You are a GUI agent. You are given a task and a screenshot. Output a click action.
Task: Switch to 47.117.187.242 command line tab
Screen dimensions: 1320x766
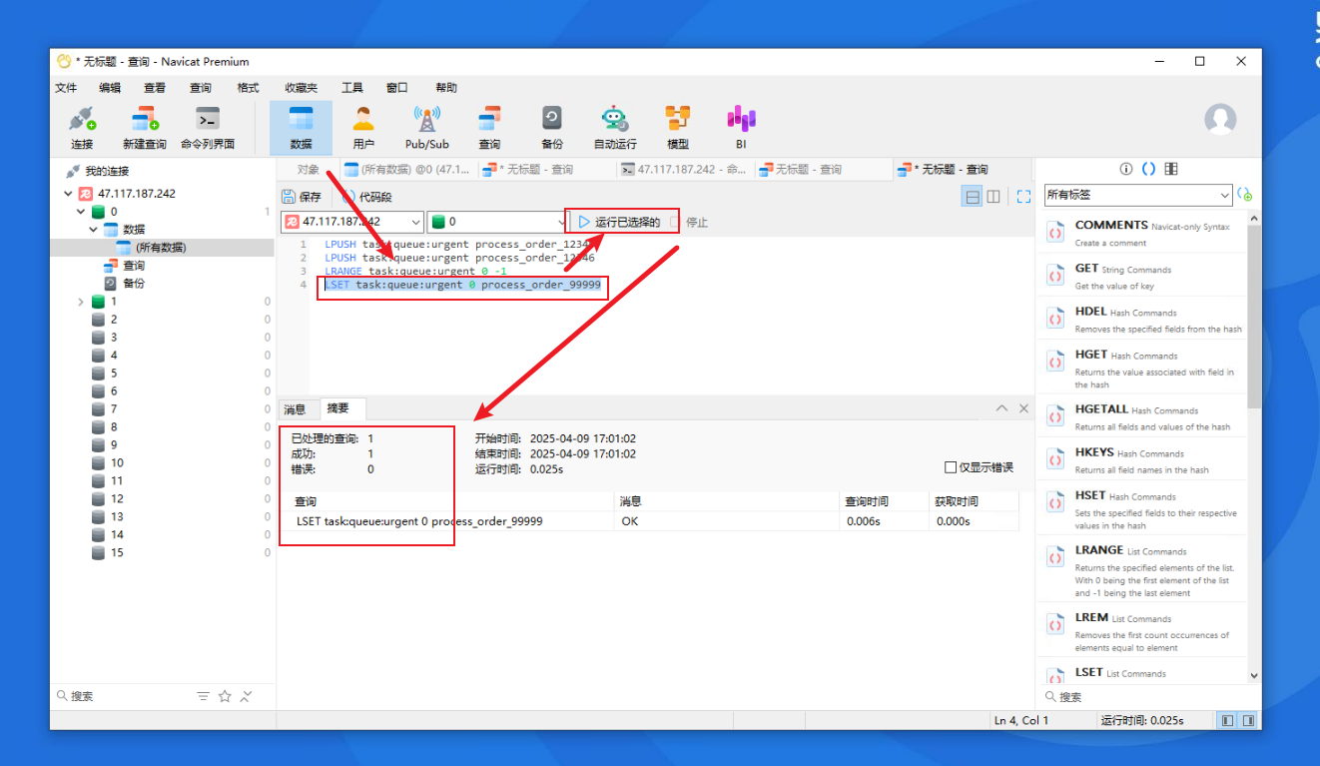coord(685,170)
